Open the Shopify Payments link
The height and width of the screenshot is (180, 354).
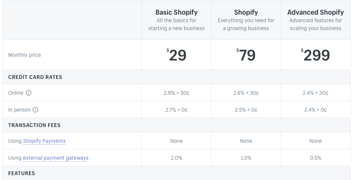pos(44,141)
